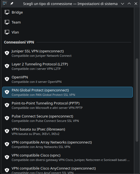The width and height of the screenshot is (140, 174).
Task: Click the Team network icon
Action: coord(7,22)
